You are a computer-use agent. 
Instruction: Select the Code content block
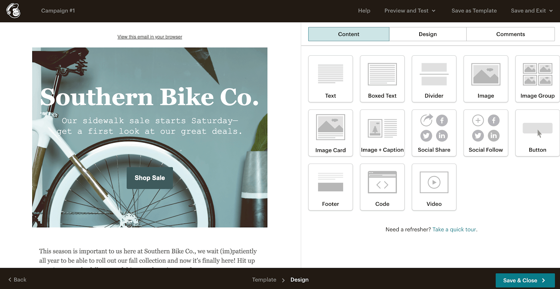(382, 187)
